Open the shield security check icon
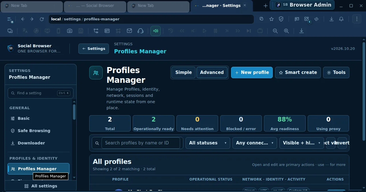 (x=281, y=19)
